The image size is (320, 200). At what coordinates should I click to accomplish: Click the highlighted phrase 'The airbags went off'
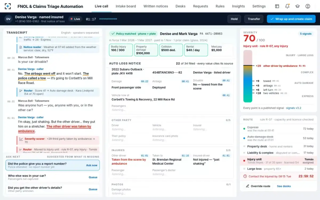(40, 74)
